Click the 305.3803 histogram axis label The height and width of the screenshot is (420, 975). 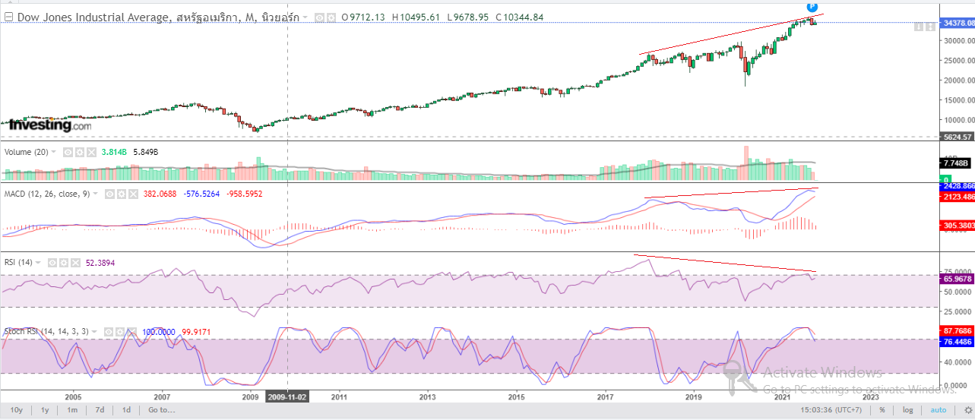958,226
